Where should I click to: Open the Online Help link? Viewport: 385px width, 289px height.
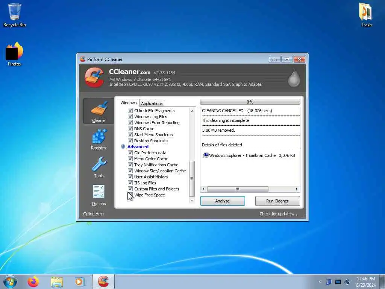[93, 214]
